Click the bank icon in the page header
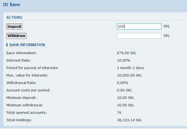 pos(5,5)
